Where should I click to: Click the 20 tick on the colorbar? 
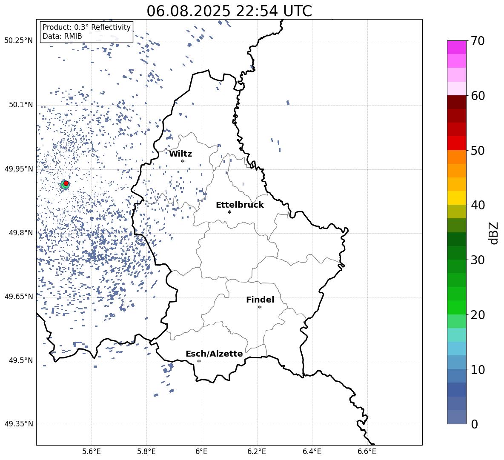(478, 314)
